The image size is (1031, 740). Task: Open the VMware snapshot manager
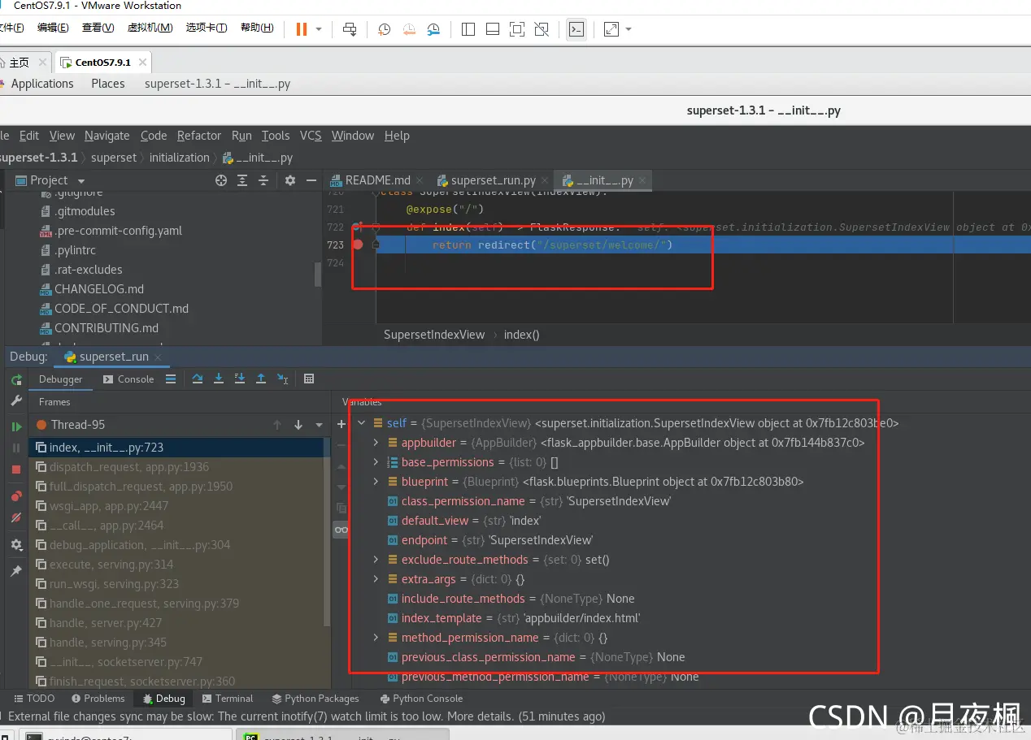click(x=433, y=29)
